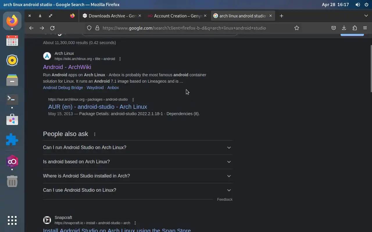Viewport: 372px width, 232px height.
Task: Follow the Anbox sublink
Action: 113,88
